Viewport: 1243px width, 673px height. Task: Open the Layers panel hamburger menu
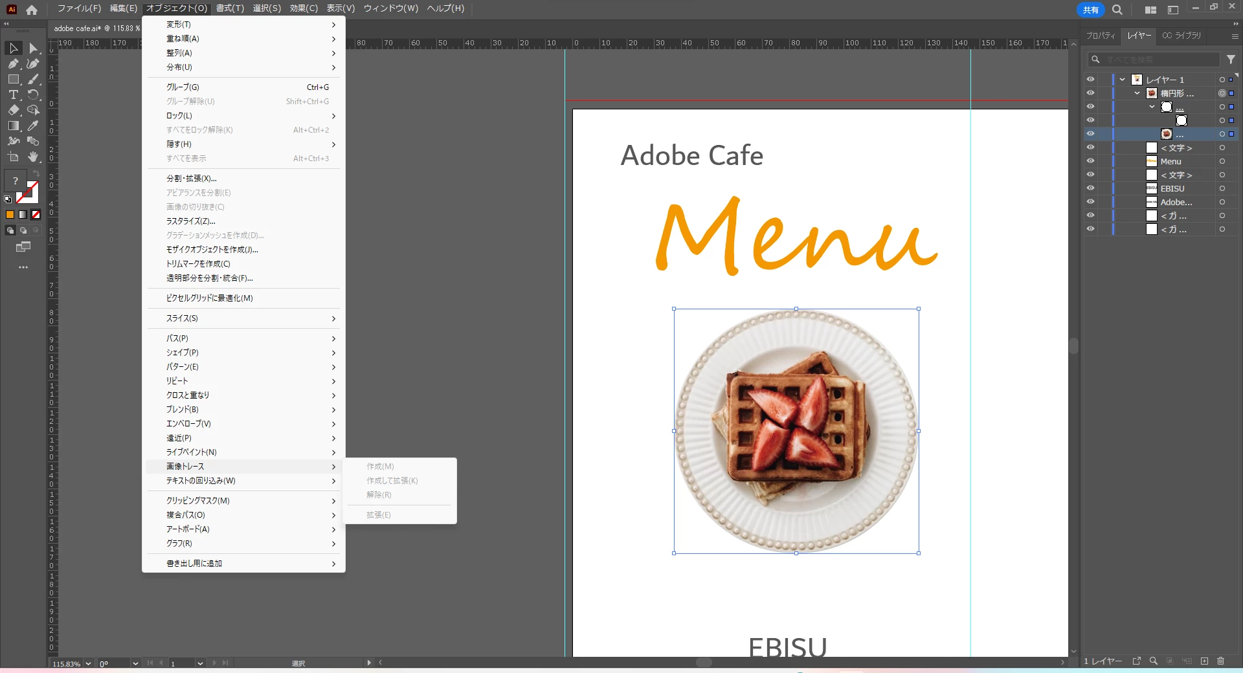[1235, 36]
